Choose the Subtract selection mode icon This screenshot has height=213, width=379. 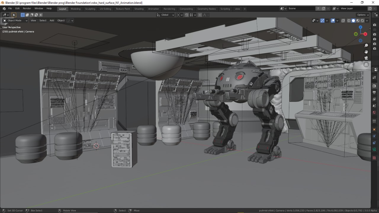click(x=32, y=15)
